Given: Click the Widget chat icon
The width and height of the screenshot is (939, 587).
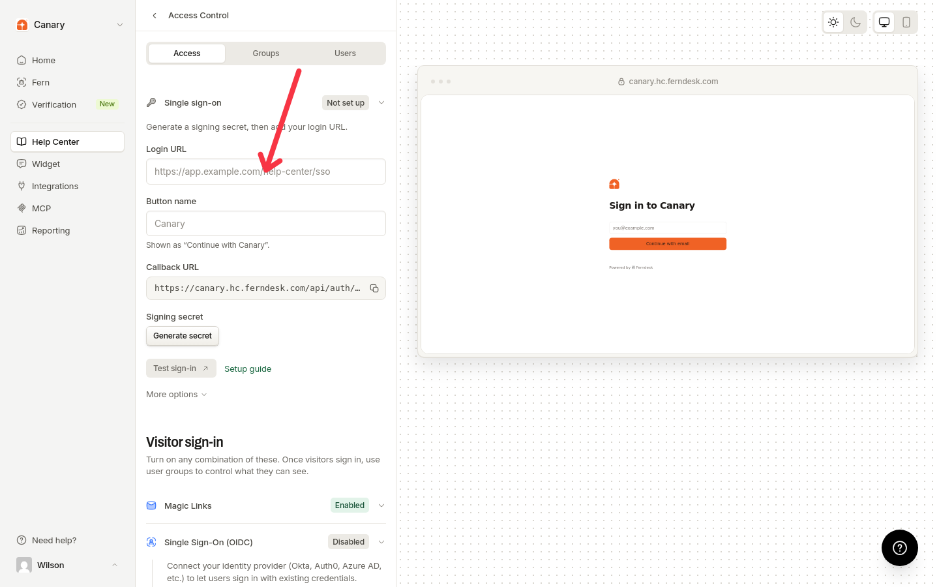Looking at the screenshot, I should point(22,164).
